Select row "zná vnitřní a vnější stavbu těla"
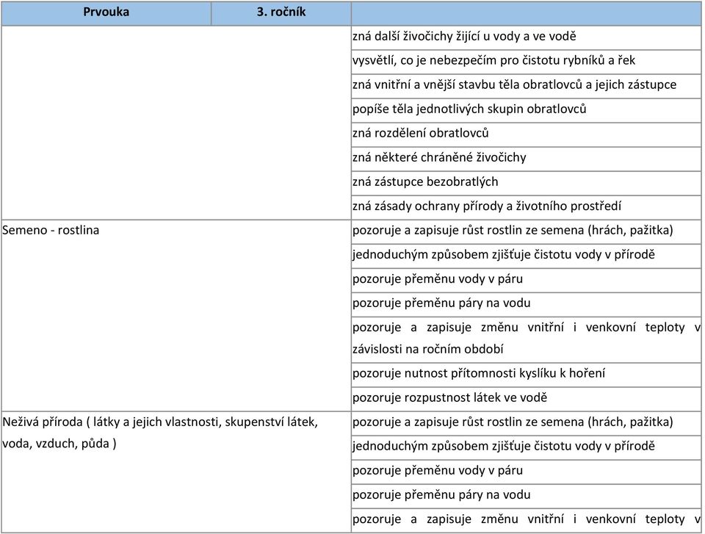Screen dimensions: 705x534 point(526,86)
